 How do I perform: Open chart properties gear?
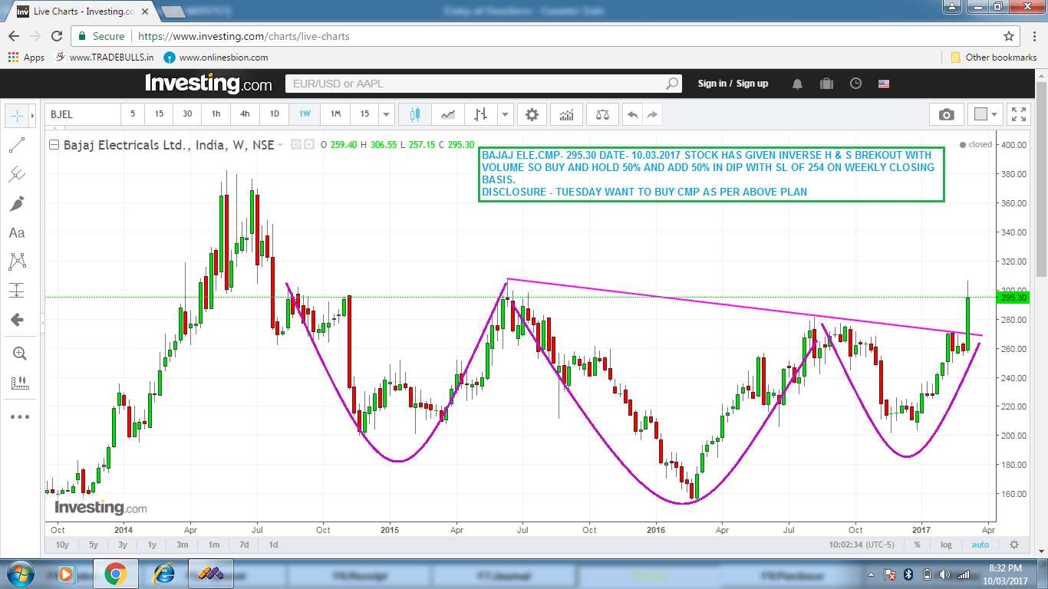[x=532, y=114]
